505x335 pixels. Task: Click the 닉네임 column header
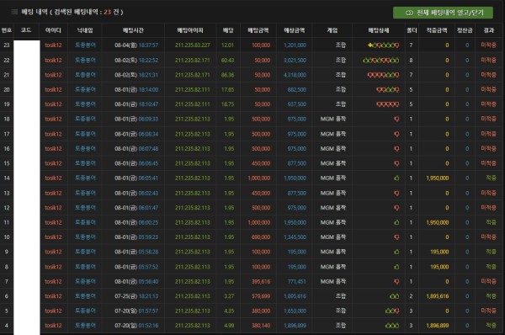click(85, 30)
